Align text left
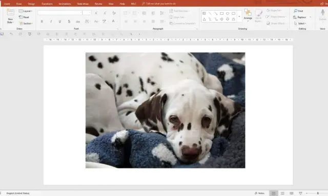Viewport: 328px width, 196px height. click(x=126, y=21)
